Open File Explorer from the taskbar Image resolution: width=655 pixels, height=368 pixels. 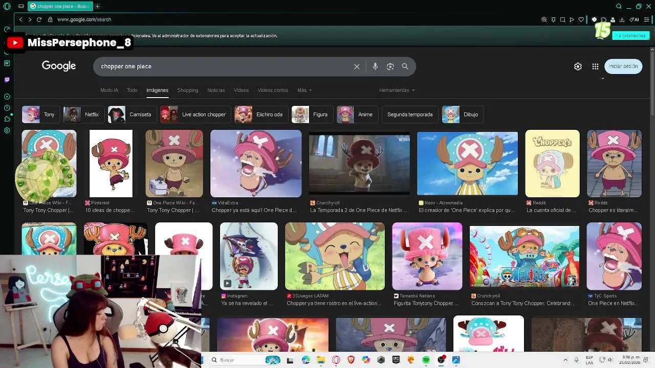(320, 360)
